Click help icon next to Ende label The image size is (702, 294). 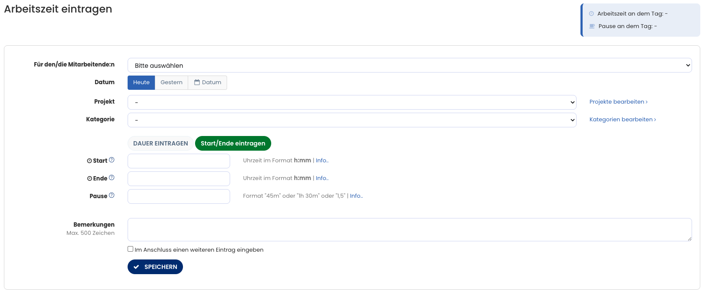112,178
